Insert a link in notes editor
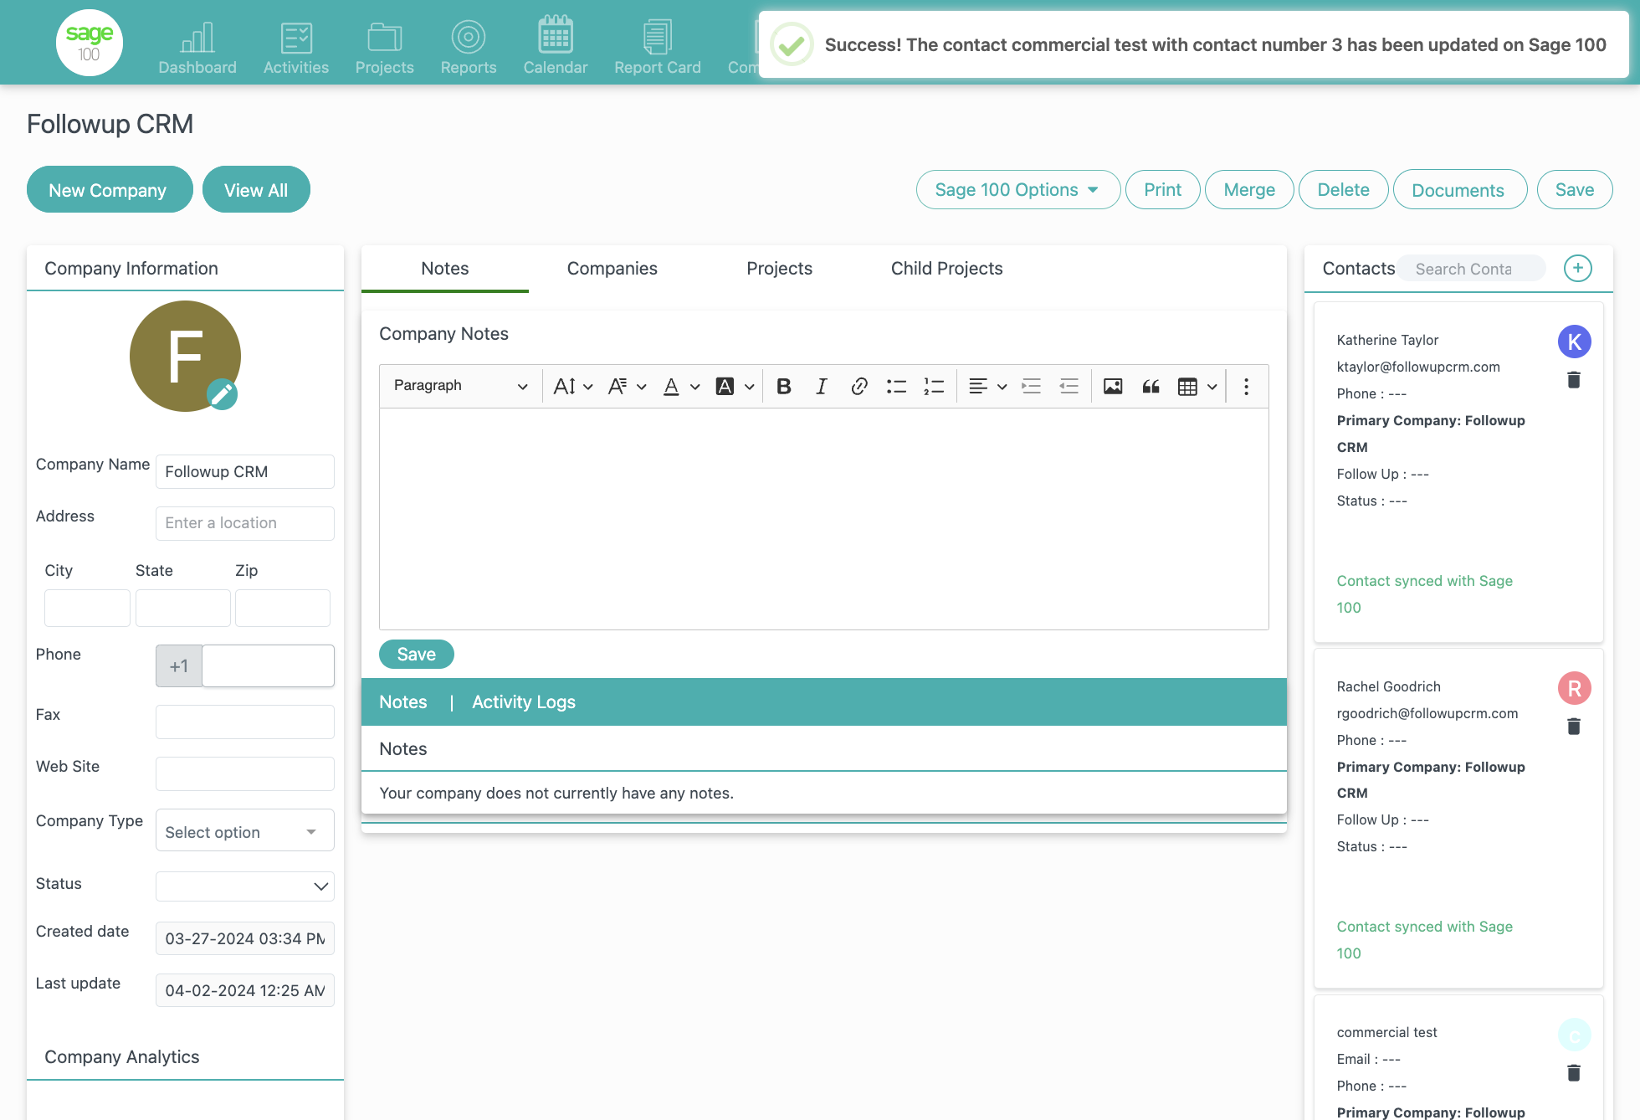Screen dimensions: 1640x1120 coord(859,386)
